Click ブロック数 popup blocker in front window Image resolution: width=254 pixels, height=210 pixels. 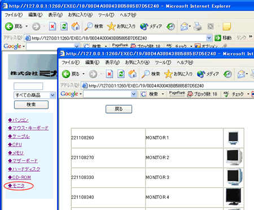[x=202, y=94]
